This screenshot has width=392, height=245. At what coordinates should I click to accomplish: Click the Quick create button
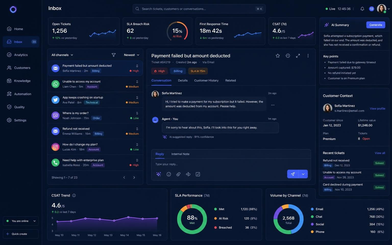(21, 234)
